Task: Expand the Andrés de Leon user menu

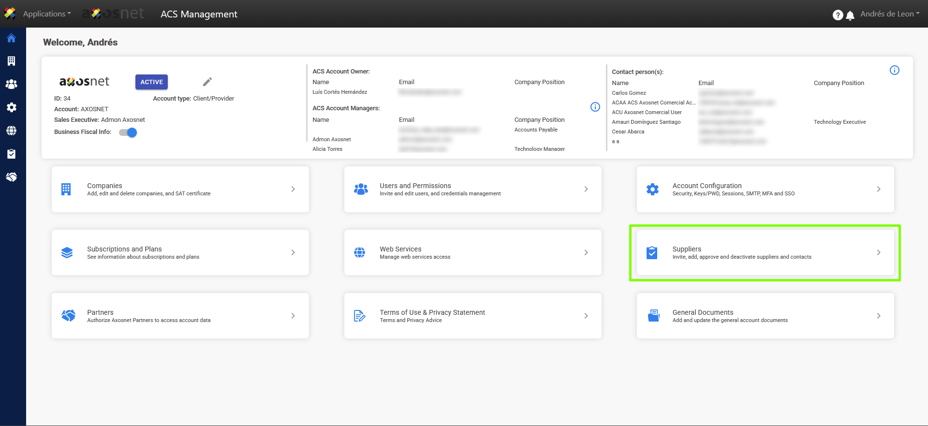Action: click(889, 14)
